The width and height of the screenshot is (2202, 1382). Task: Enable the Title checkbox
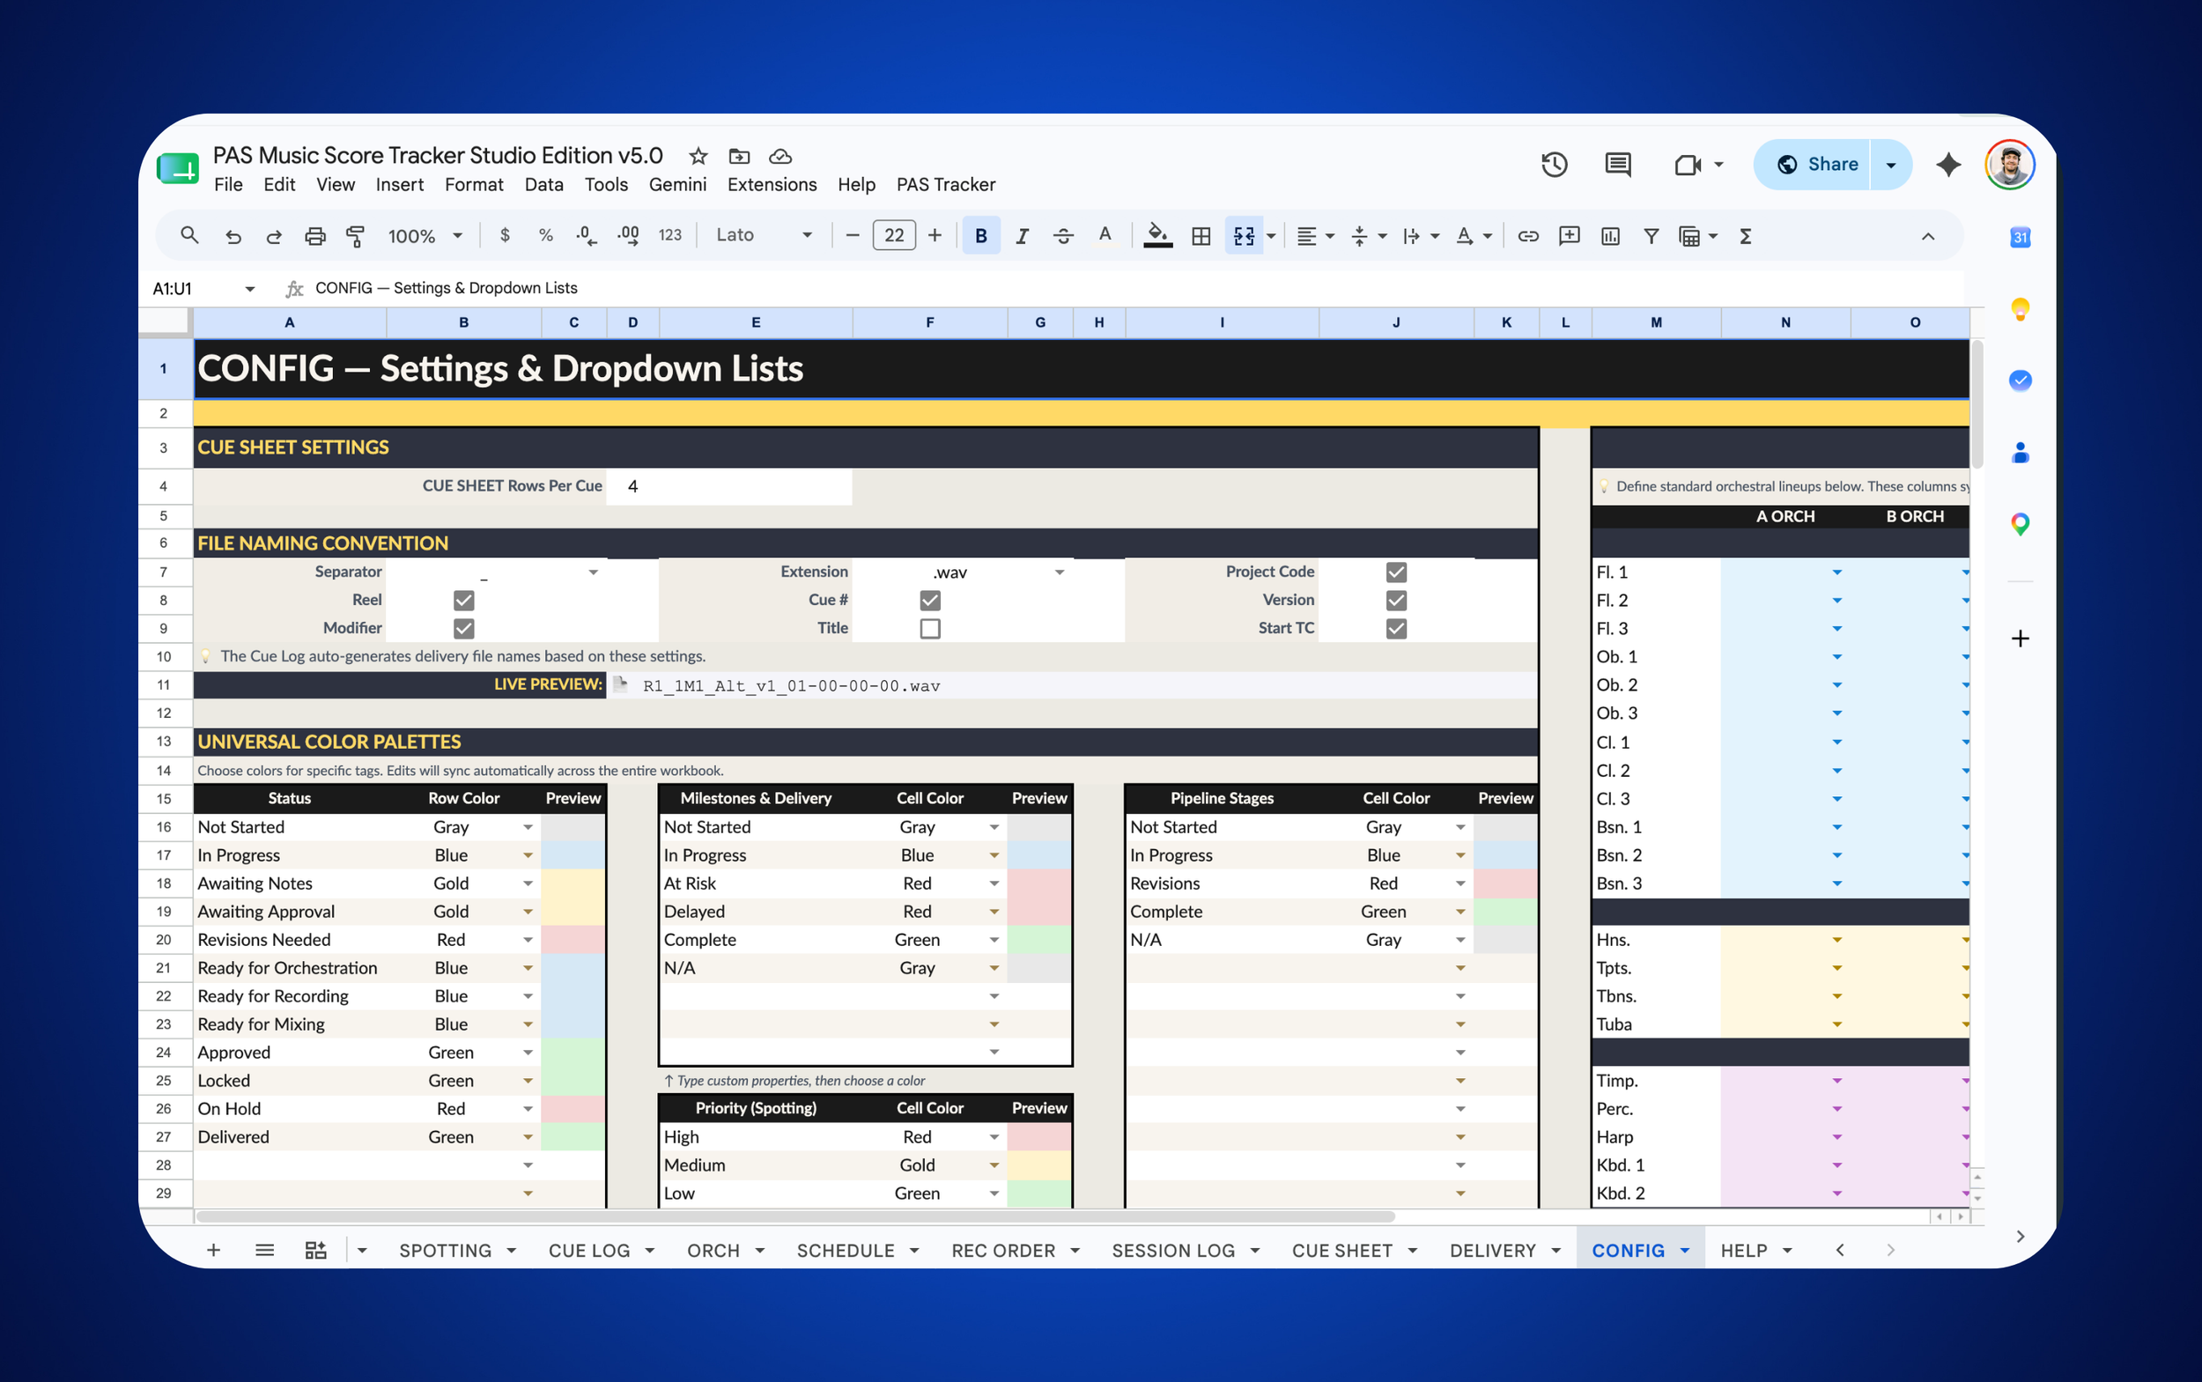coord(929,628)
